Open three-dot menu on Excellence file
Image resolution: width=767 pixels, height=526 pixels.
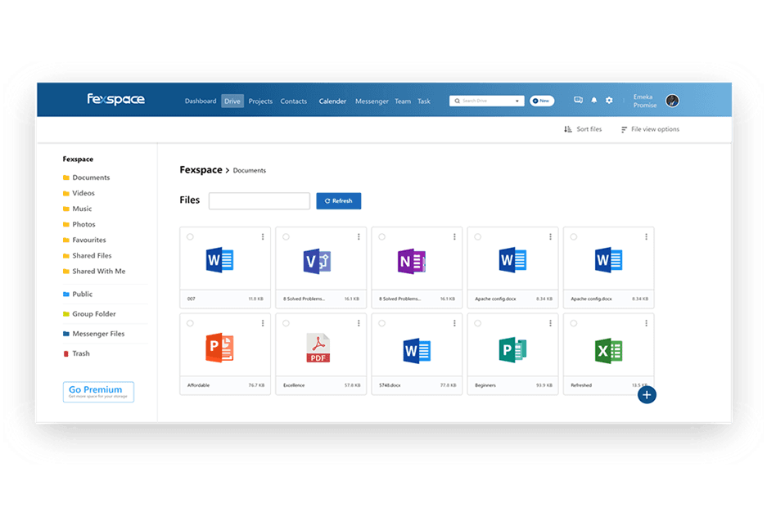pos(359,323)
